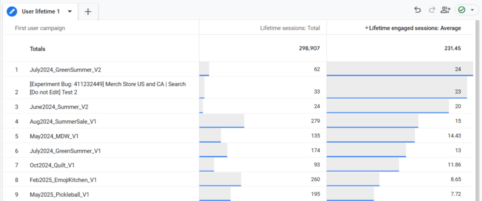The height and width of the screenshot is (201, 482).
Task: Undo the last change
Action: point(418,10)
